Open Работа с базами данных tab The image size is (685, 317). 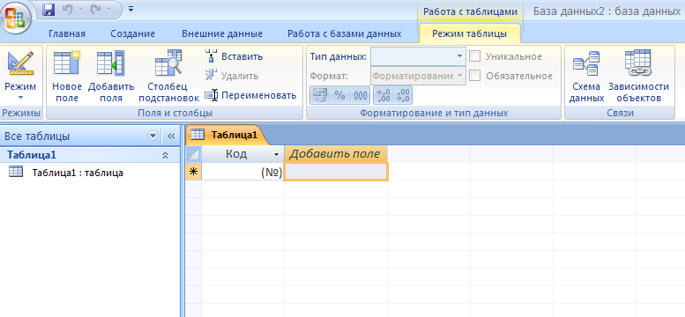(x=344, y=33)
